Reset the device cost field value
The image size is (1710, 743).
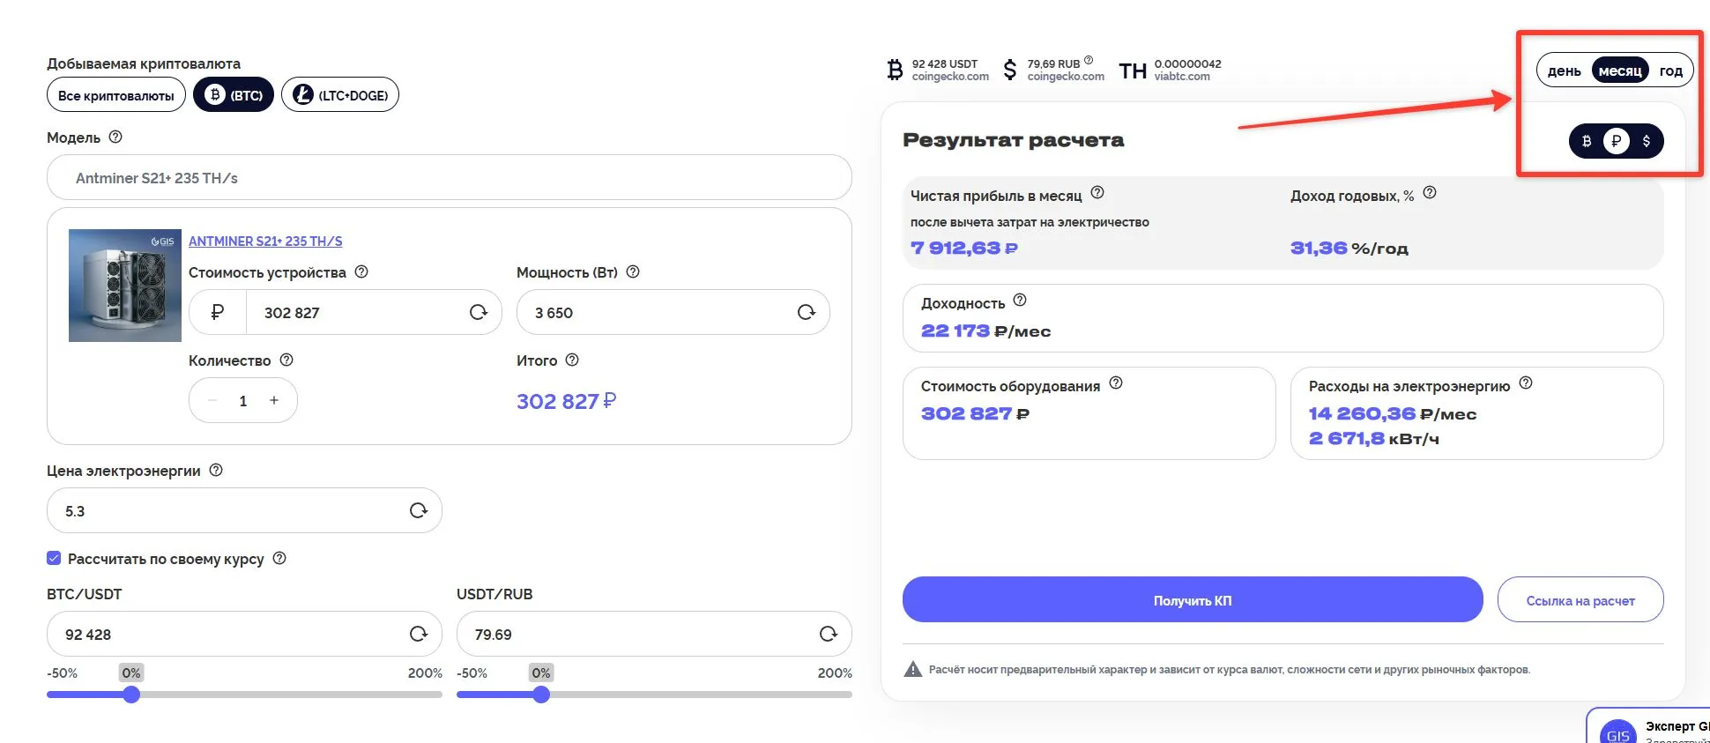479,312
